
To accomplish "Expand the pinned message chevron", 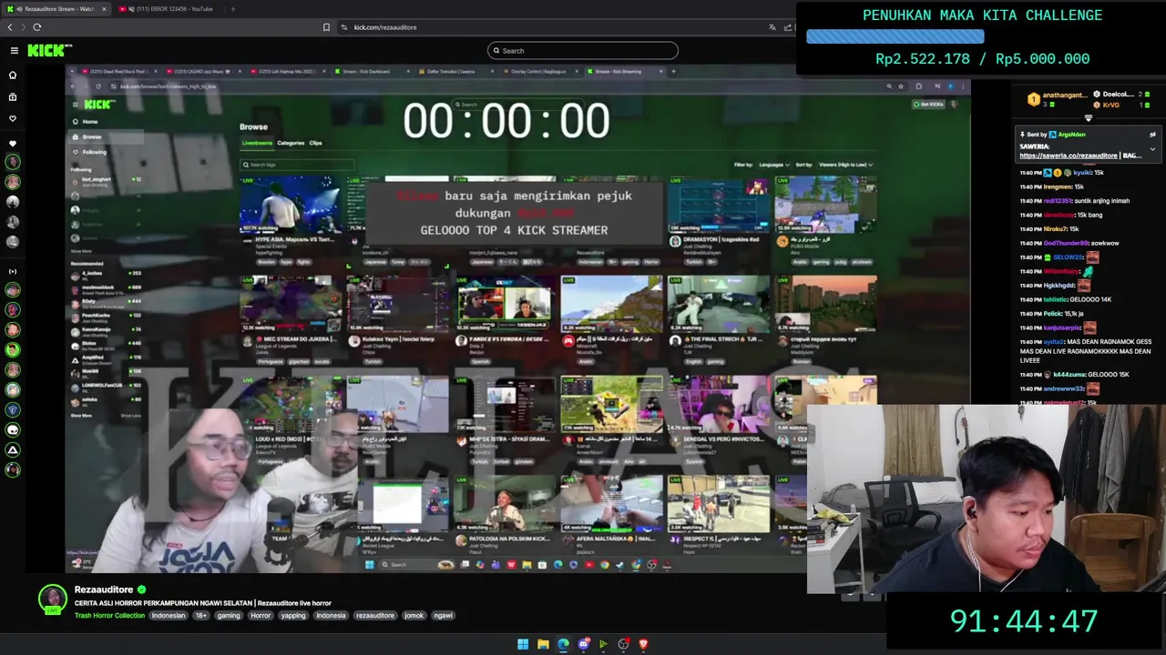I will (1152, 149).
